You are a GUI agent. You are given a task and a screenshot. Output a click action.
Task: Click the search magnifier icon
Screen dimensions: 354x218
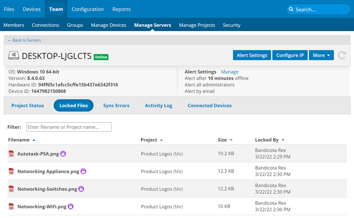291,9
